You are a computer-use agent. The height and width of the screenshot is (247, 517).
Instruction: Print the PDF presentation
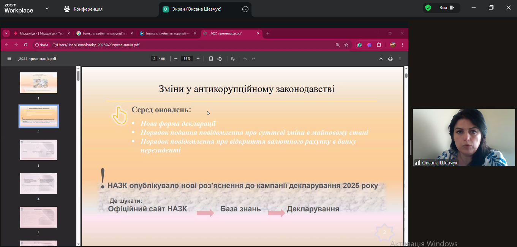click(x=390, y=59)
